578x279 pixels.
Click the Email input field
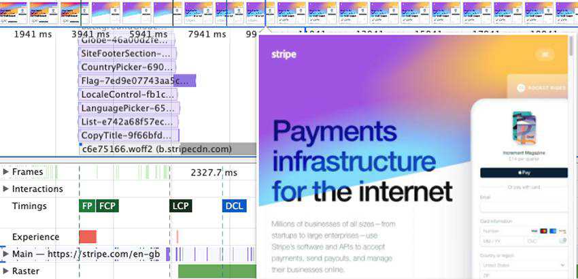coord(524,207)
